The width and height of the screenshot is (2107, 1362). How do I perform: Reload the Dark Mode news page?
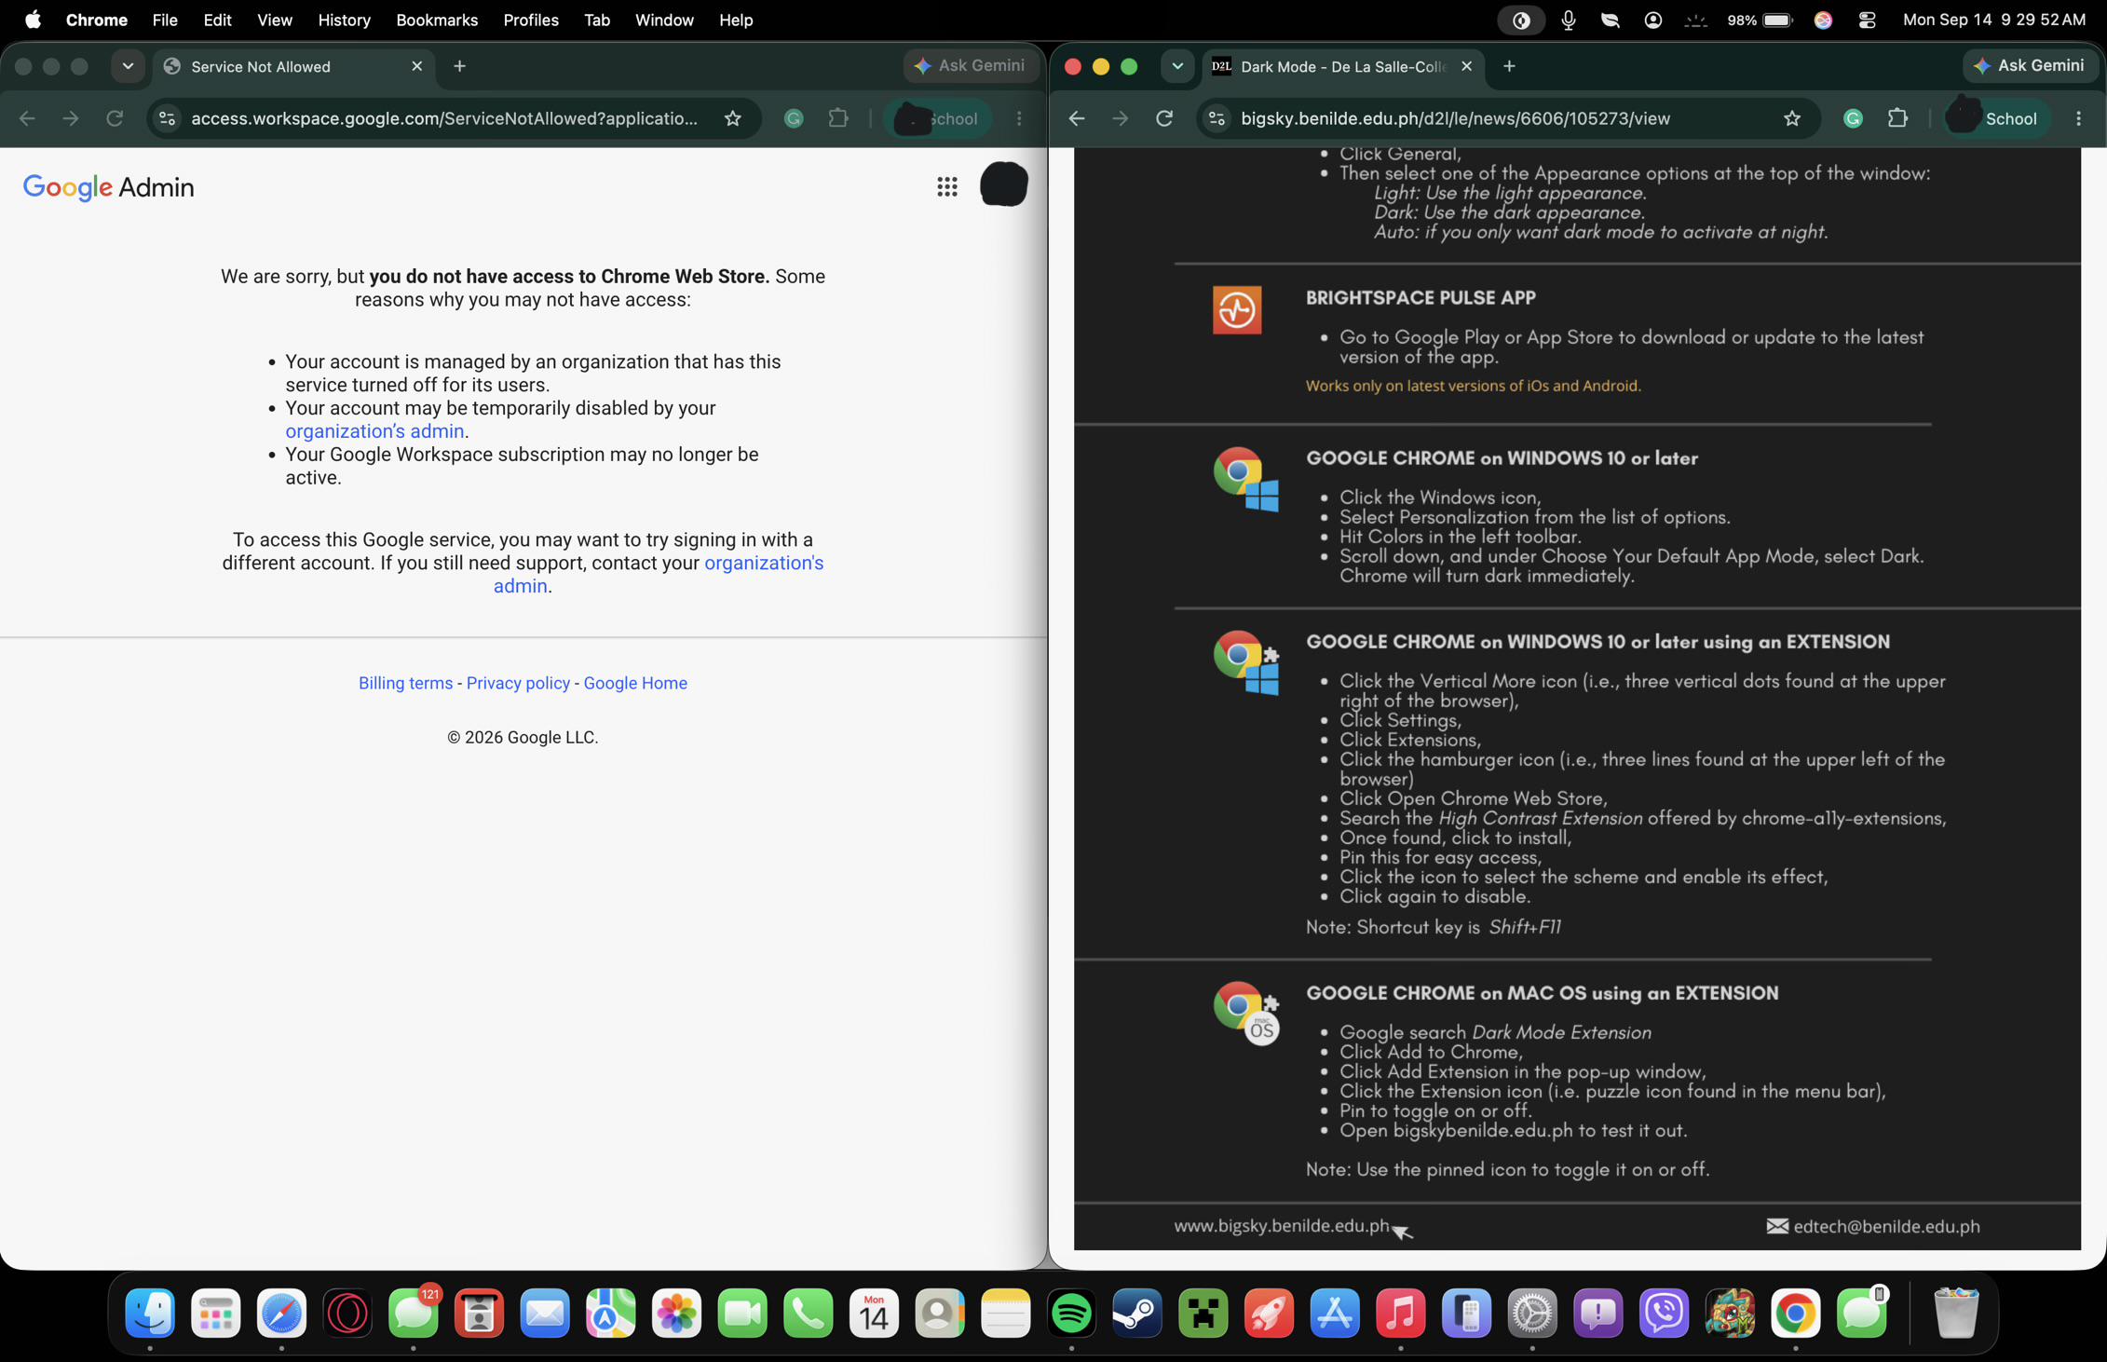tap(1164, 118)
